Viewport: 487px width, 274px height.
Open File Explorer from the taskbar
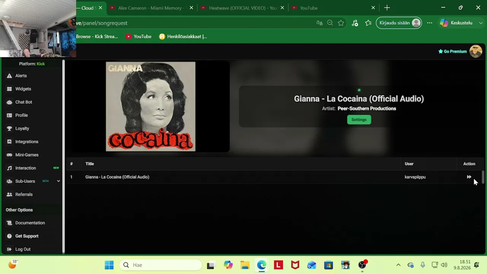click(245, 265)
